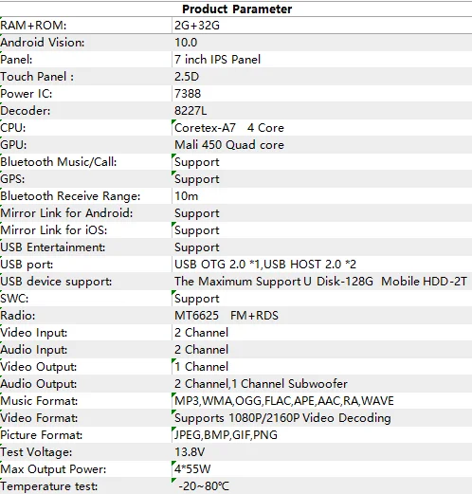472x494 pixels.
Task: Click the RAM+ROM value 2G+32G cell
Action: tap(322, 26)
